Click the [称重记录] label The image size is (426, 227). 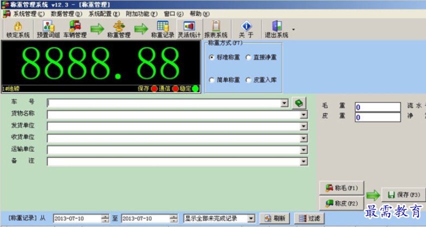(22, 218)
